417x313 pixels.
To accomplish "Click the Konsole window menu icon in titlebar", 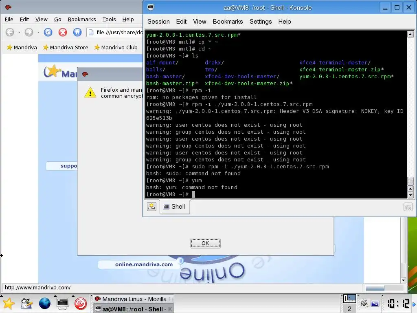I will coord(151,7).
